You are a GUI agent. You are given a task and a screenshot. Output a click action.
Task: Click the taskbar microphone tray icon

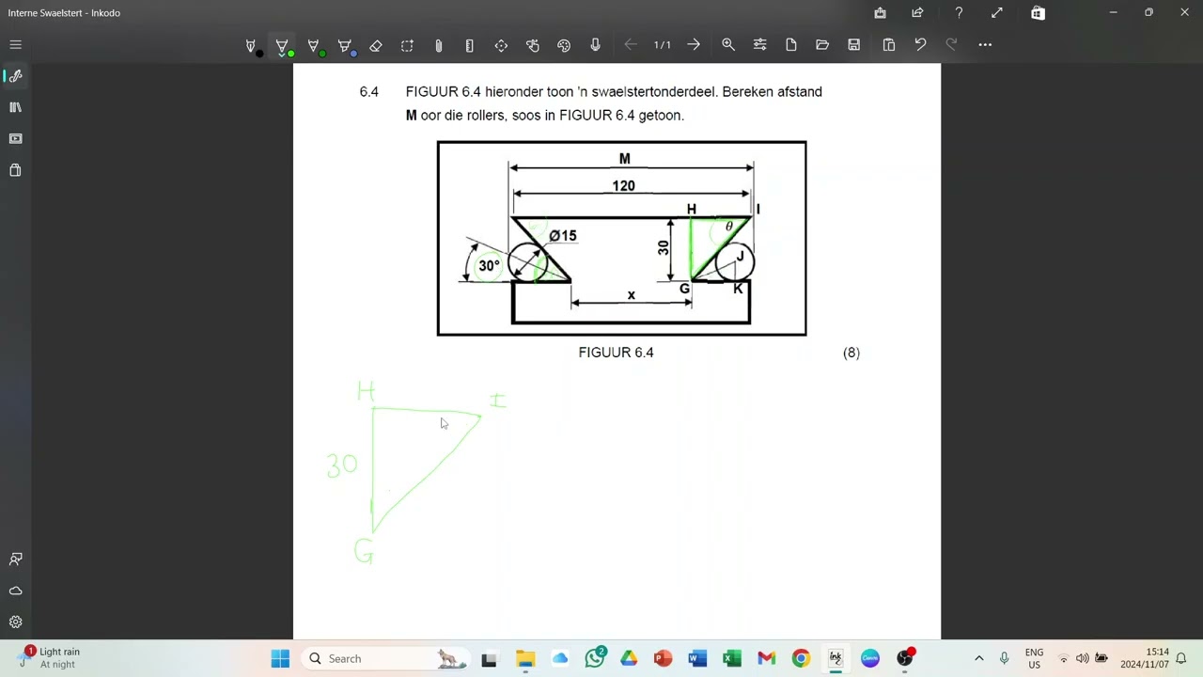coord(1004,659)
